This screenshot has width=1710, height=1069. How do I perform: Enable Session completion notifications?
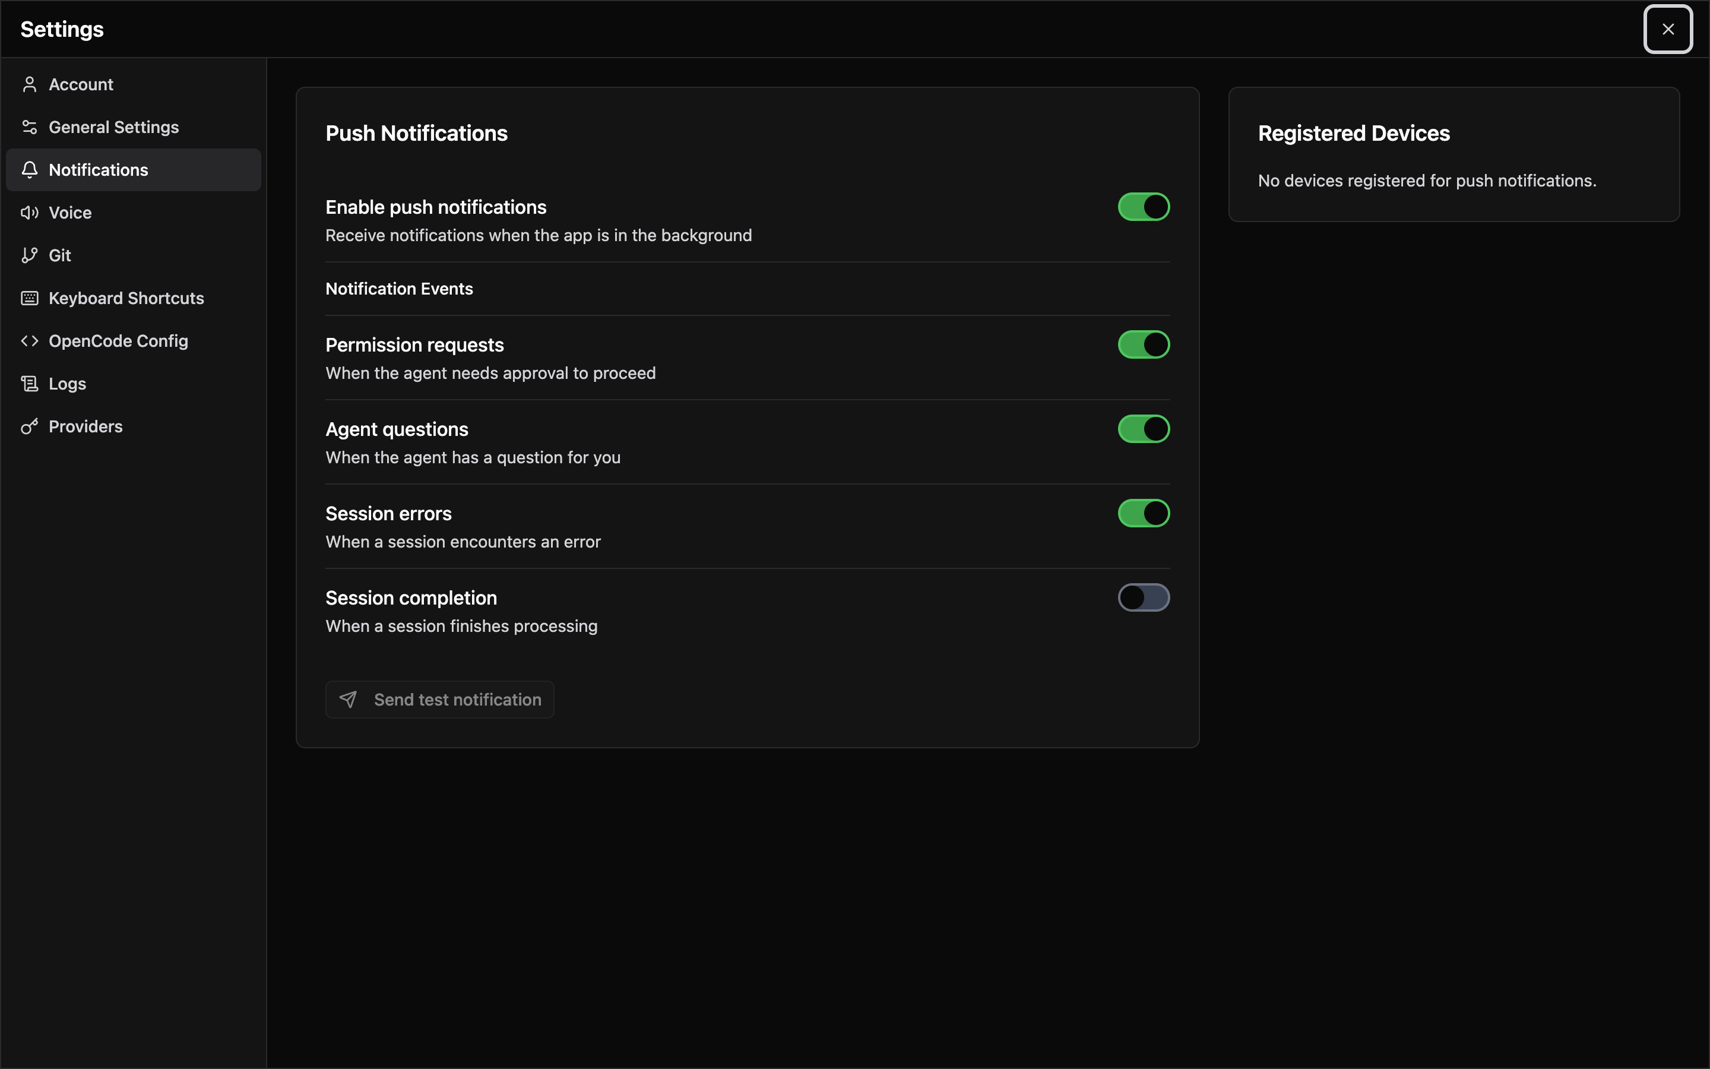click(x=1144, y=597)
